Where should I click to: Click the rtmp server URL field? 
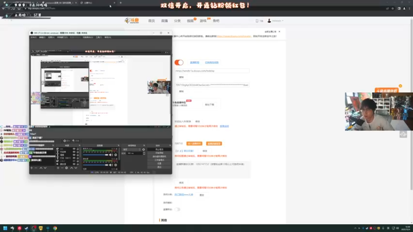tap(212, 71)
